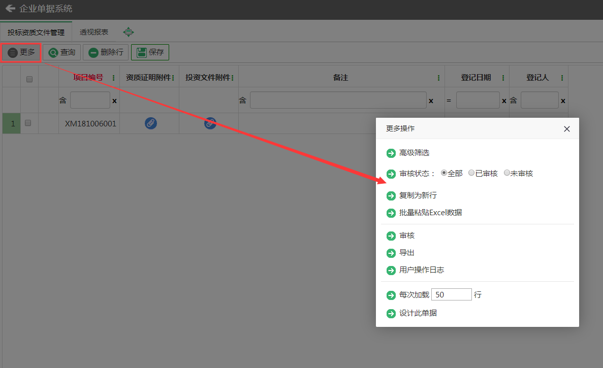This screenshot has height=368, width=603.
Task: Tick the select-all checkbox in header
Action: 29,79
